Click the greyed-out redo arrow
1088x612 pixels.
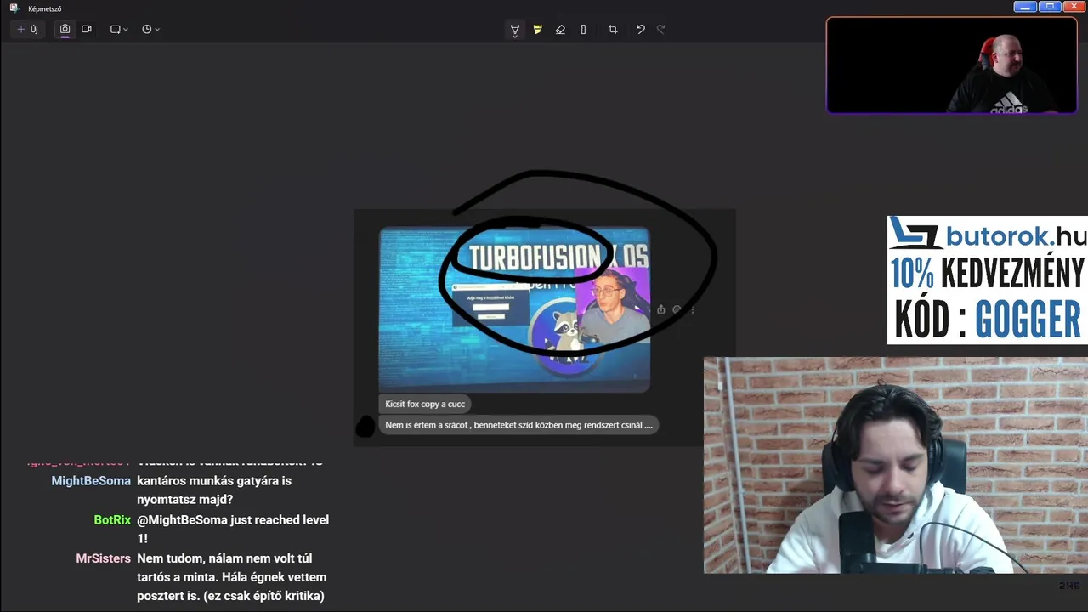[x=661, y=30]
